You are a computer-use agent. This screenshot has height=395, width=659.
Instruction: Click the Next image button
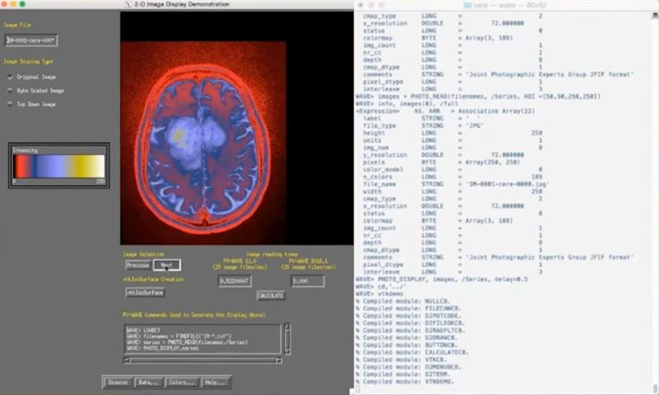(x=167, y=265)
